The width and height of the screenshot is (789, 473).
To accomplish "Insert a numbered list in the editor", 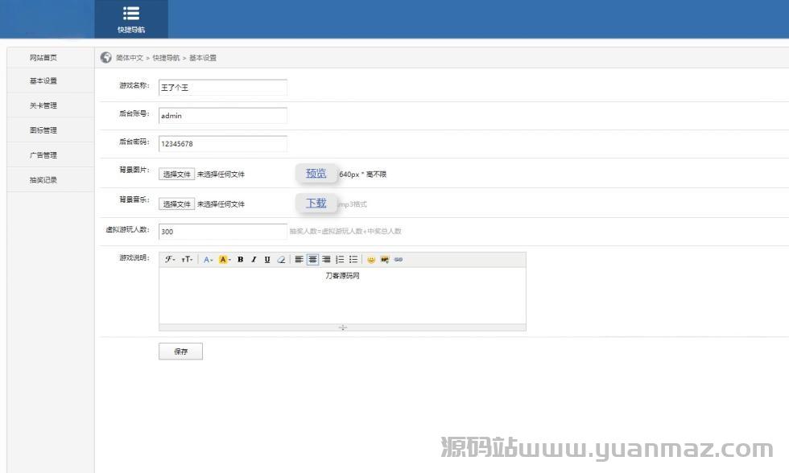I will (x=340, y=260).
